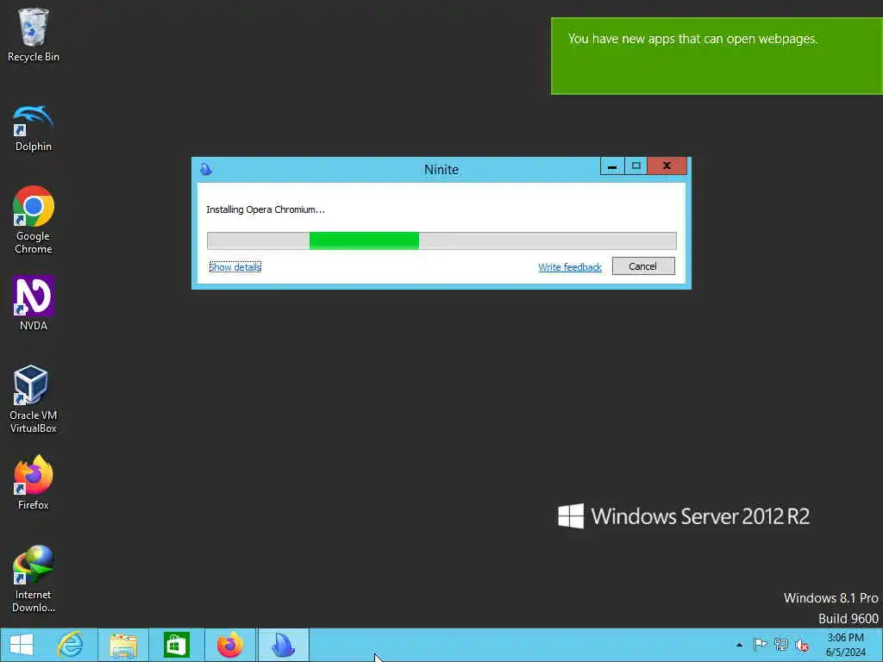Click the muted volume tray icon
Image resolution: width=883 pixels, height=662 pixels.
point(802,645)
